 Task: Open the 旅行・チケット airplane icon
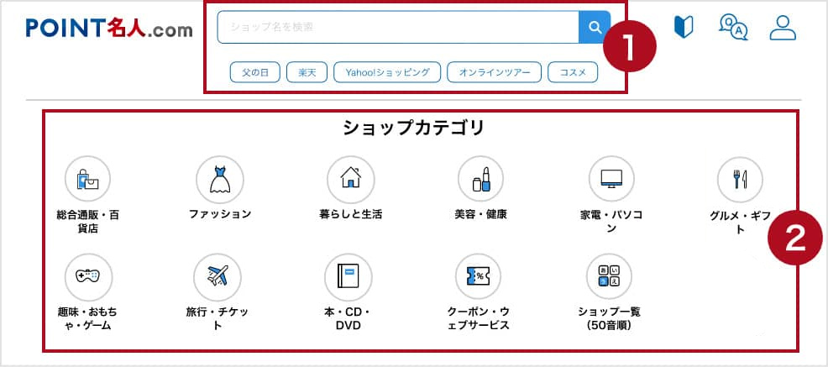217,276
